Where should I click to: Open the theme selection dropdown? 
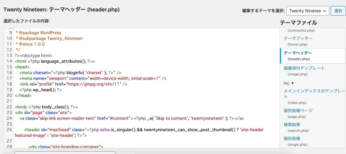307,11
